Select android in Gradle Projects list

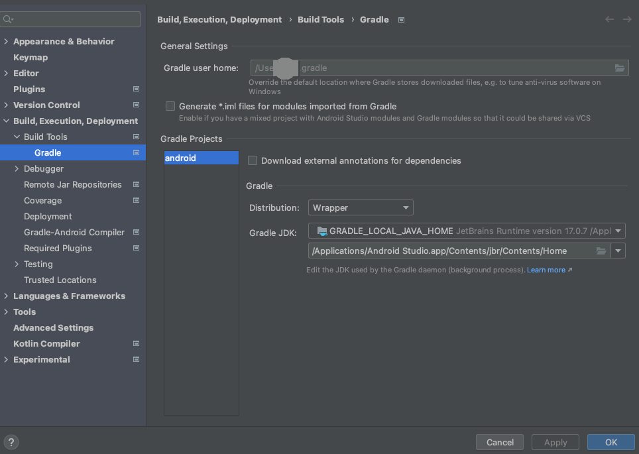202,158
